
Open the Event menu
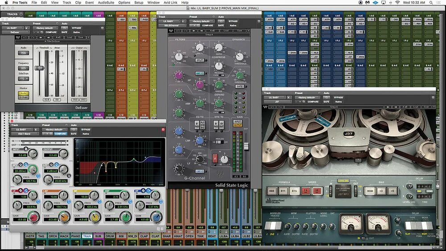tap(89, 3)
